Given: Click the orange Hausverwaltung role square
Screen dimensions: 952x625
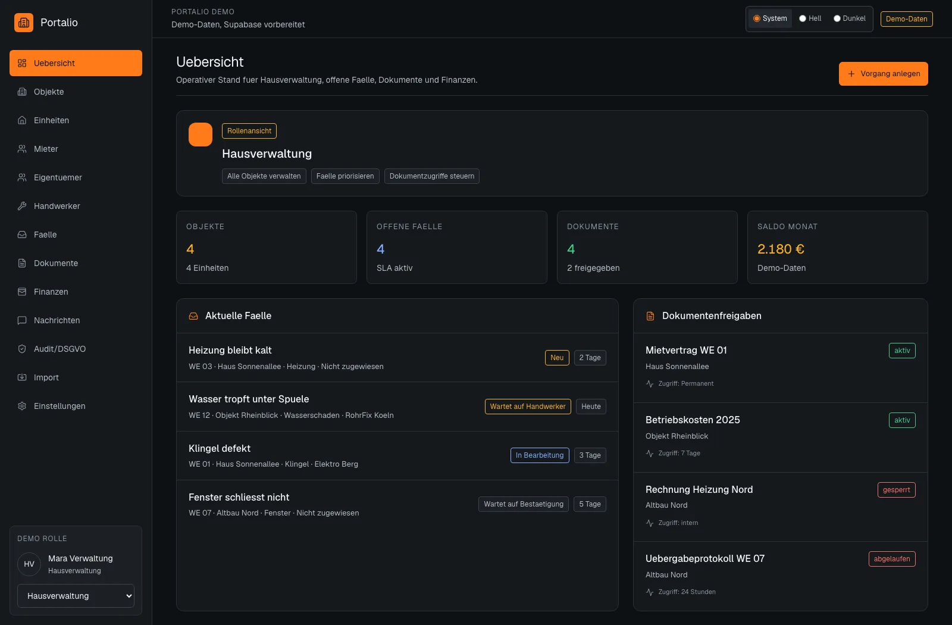Looking at the screenshot, I should (x=201, y=135).
